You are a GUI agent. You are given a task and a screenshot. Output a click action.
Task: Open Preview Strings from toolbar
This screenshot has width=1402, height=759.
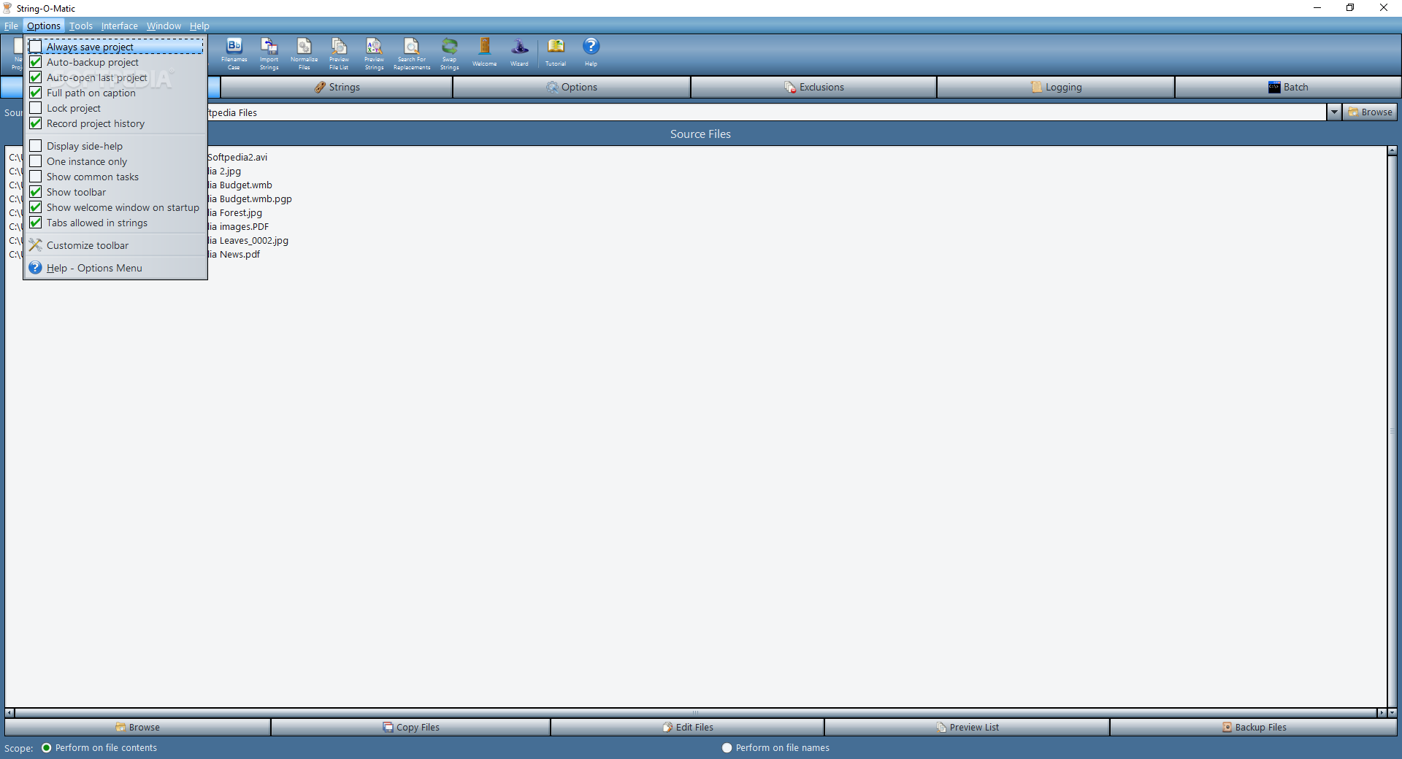(374, 53)
